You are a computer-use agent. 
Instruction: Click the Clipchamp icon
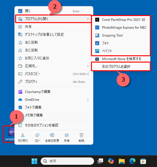(20, 92)
